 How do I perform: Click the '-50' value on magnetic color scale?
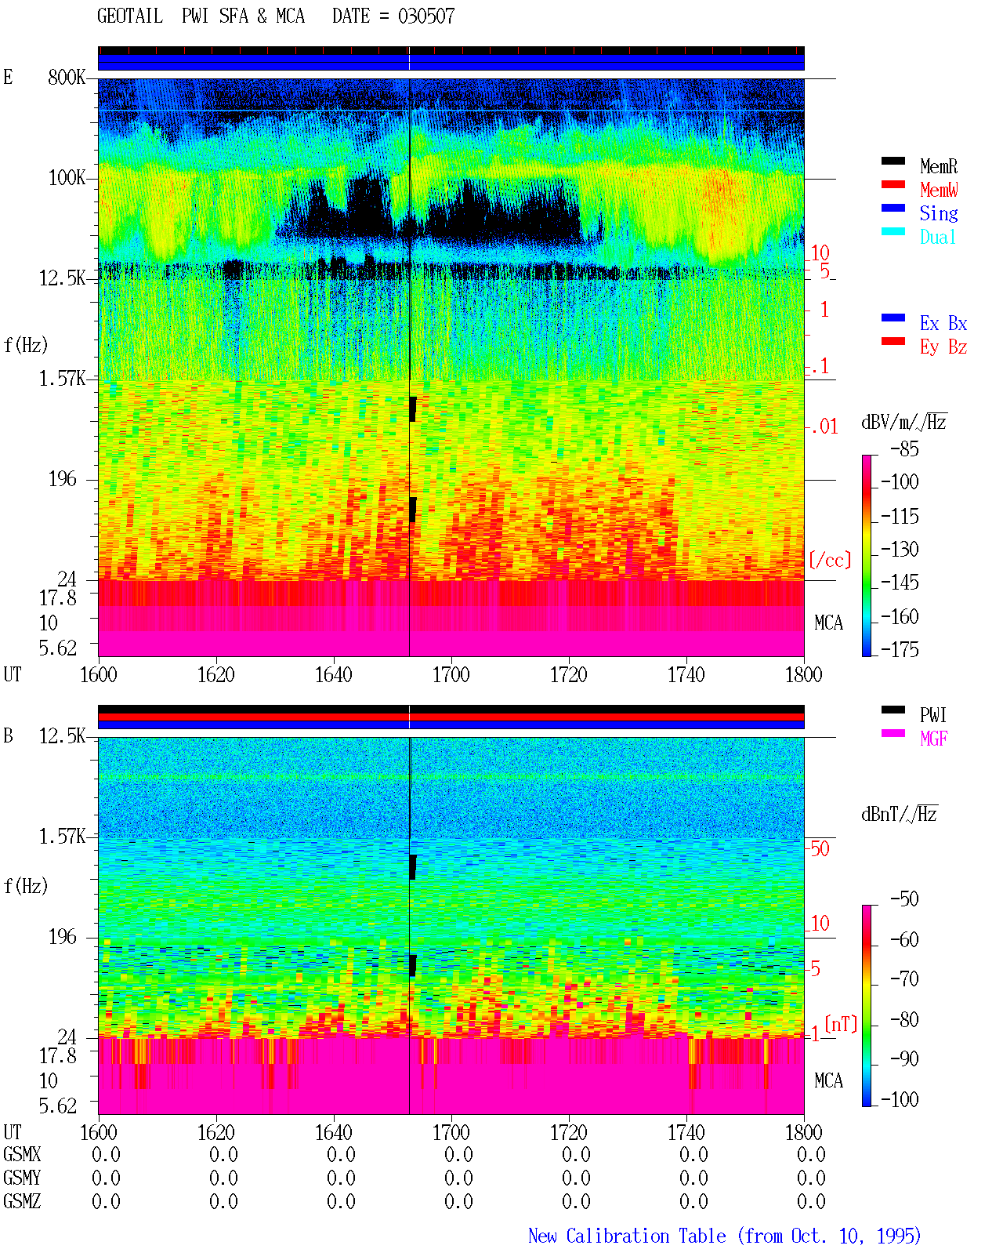coord(904,899)
